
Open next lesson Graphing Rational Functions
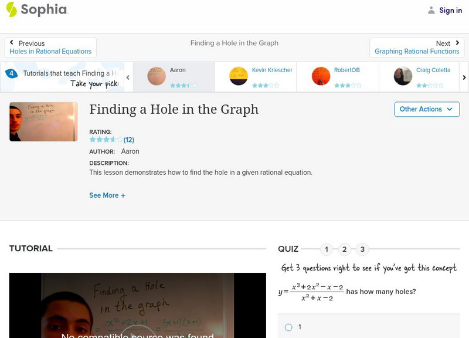pyautogui.click(x=417, y=51)
